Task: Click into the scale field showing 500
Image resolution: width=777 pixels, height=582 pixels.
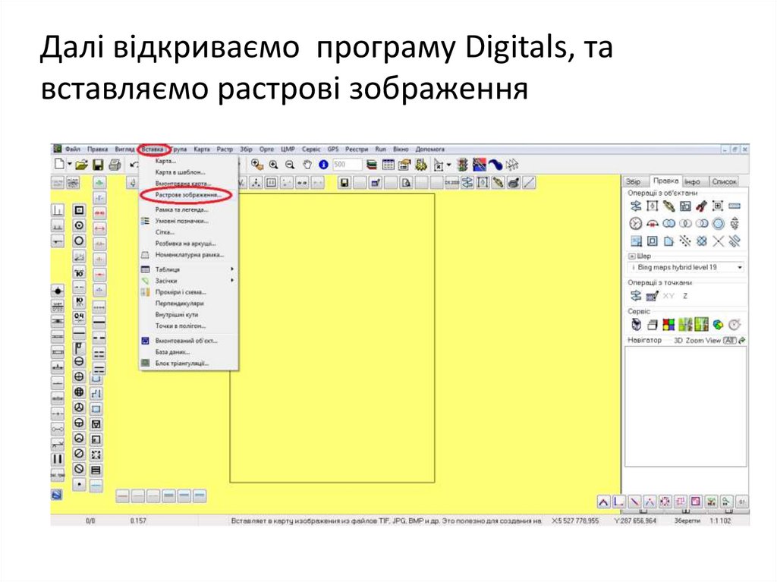Action: point(347,165)
